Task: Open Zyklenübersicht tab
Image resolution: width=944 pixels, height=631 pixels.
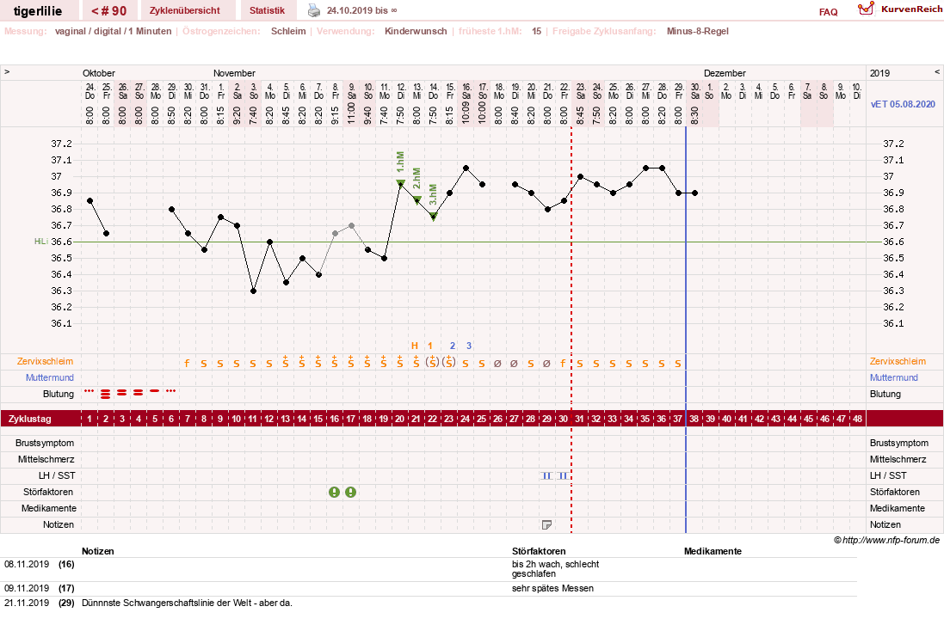Action: coord(185,11)
